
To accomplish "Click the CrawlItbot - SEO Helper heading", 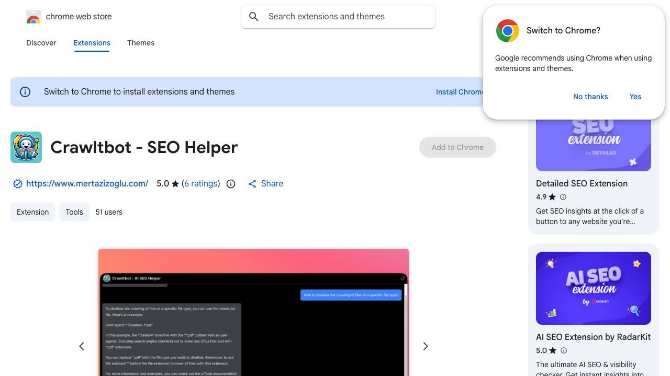I will [144, 147].
